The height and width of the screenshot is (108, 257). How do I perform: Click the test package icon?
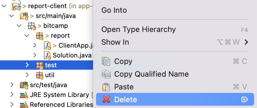(40, 65)
